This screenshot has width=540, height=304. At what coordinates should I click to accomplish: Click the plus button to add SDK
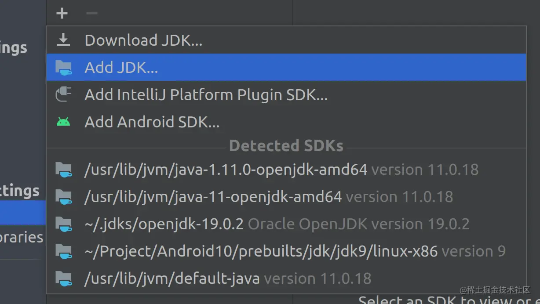click(x=62, y=13)
